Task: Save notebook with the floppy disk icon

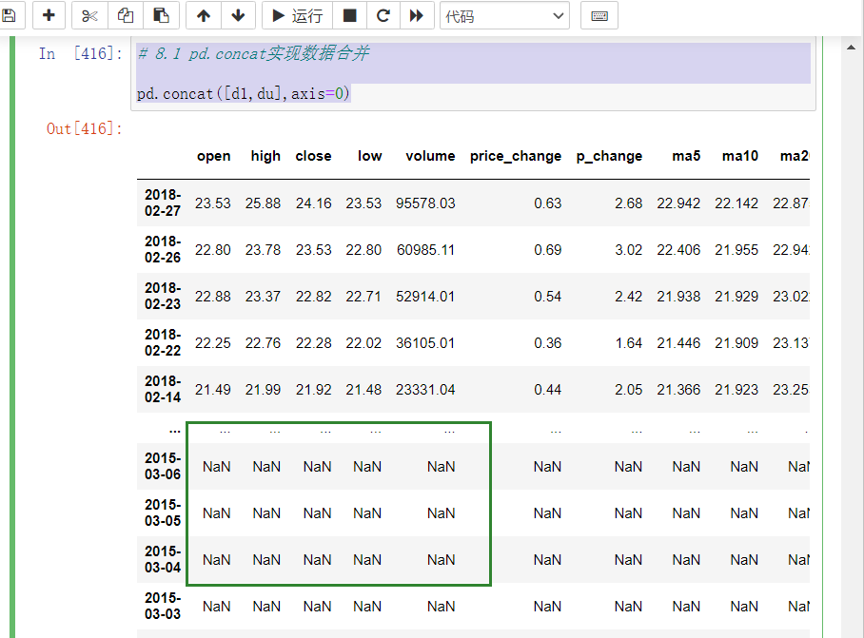Action: (10, 15)
